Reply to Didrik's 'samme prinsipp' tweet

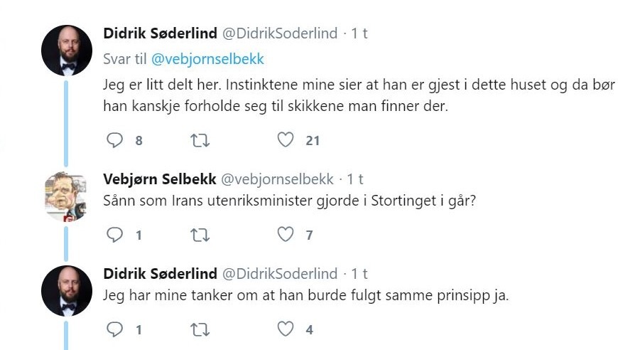pos(114,329)
